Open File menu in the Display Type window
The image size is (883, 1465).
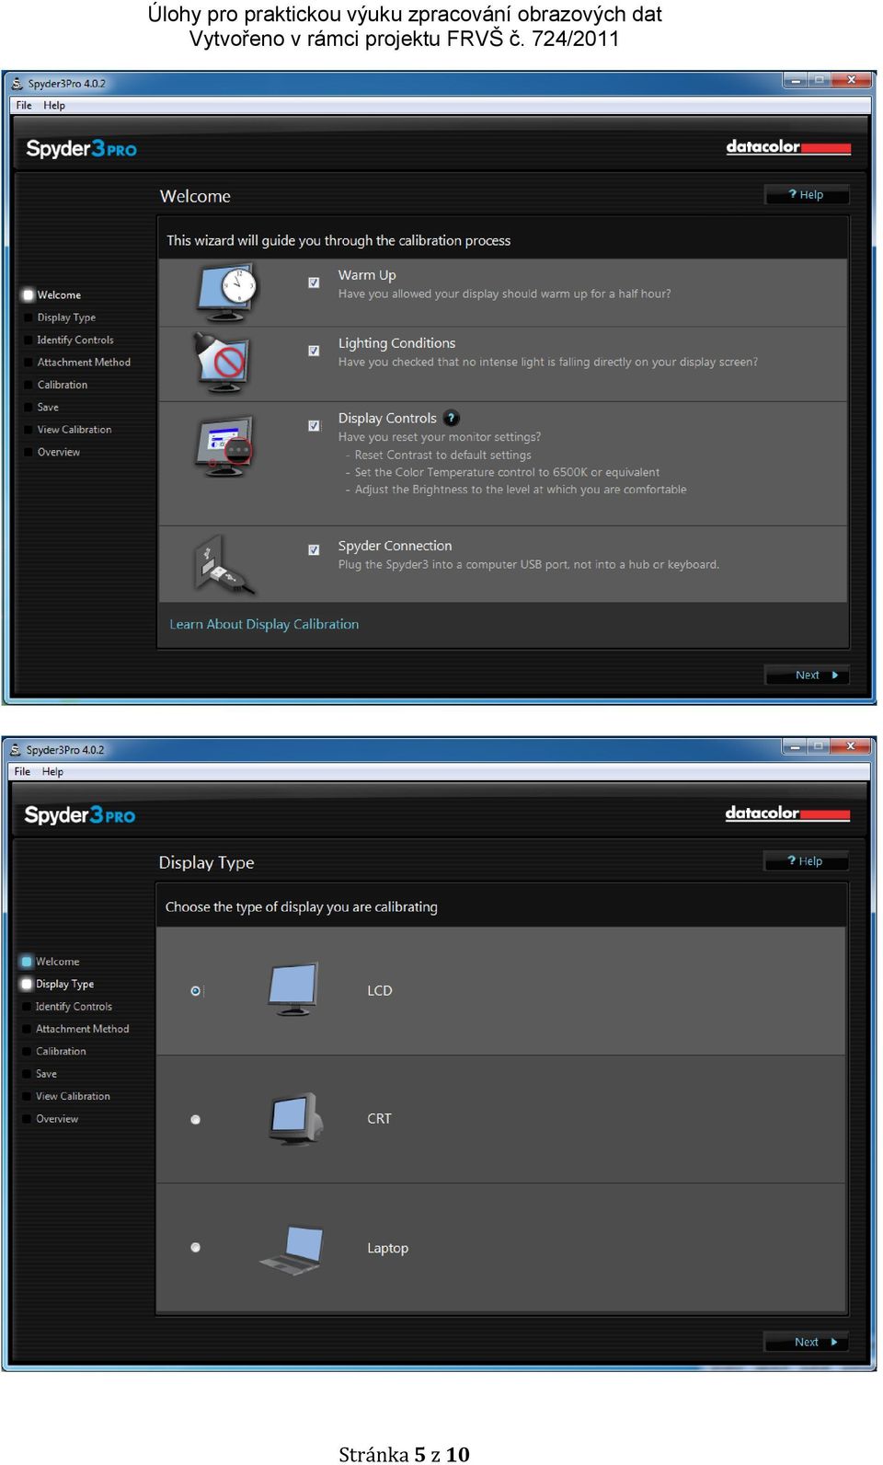[x=22, y=772]
